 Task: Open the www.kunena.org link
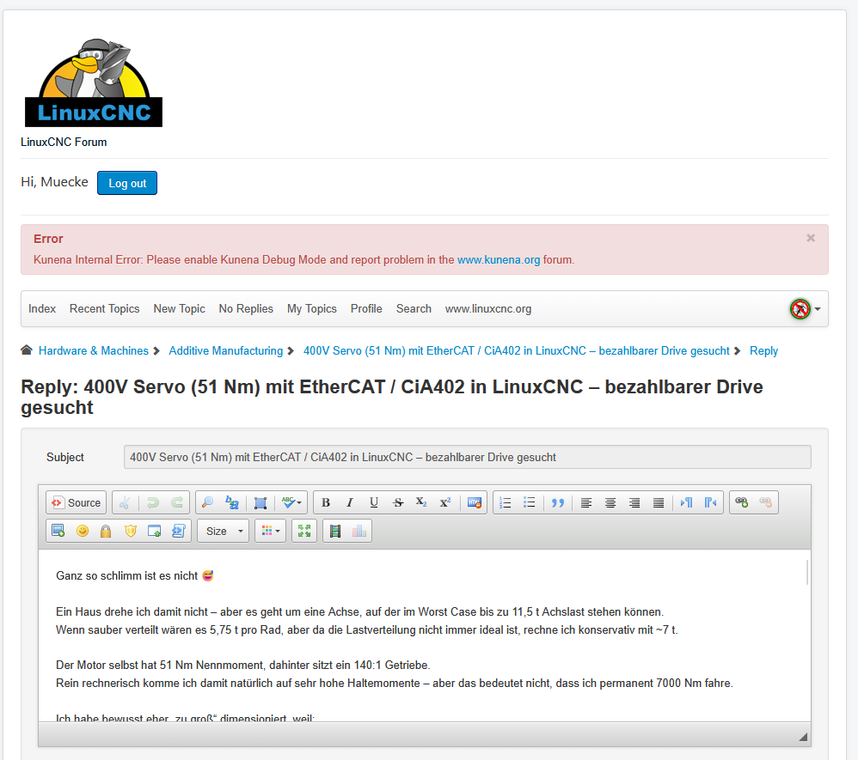(x=499, y=259)
